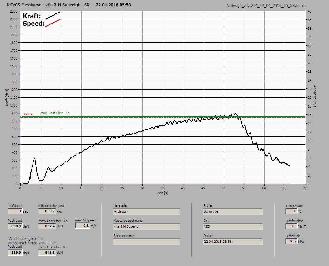This screenshot has width=329, height=266.
Task: Click the FeTeGS Messkurve chart title
Action: click(44, 5)
